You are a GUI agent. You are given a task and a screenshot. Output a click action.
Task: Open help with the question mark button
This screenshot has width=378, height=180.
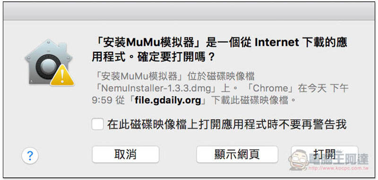(30, 156)
